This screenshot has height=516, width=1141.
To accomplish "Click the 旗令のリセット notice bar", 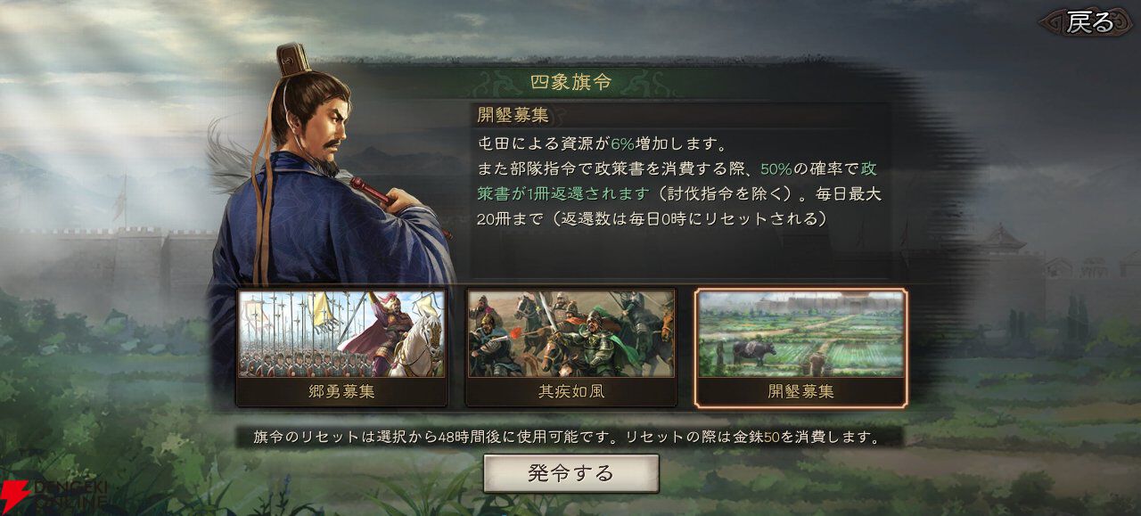I will [x=568, y=437].
